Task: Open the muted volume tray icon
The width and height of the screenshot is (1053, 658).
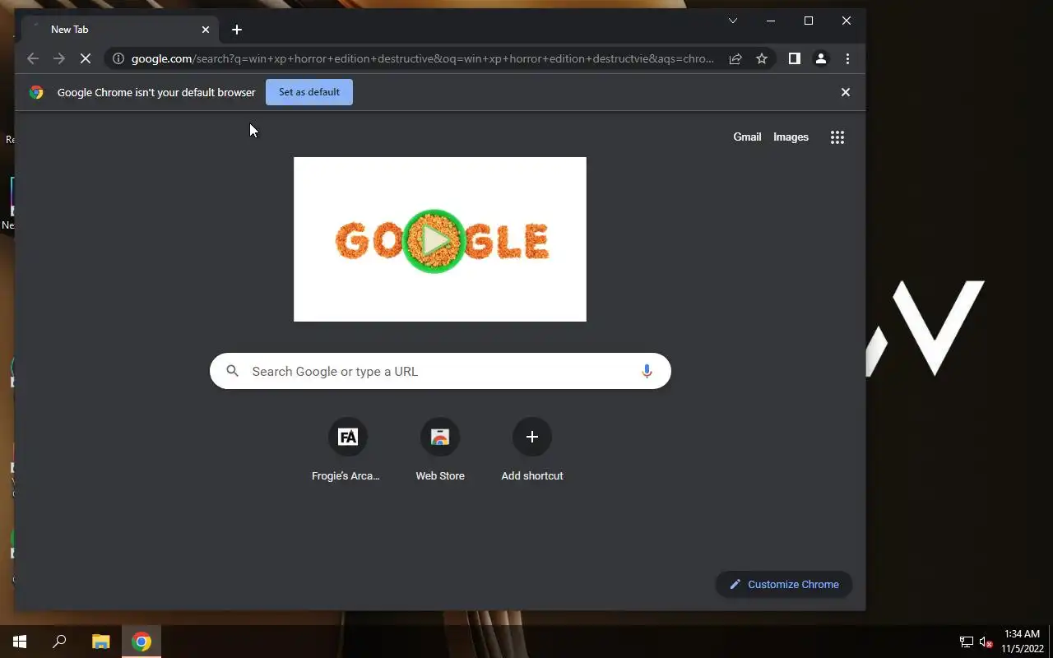Action: tap(986, 642)
